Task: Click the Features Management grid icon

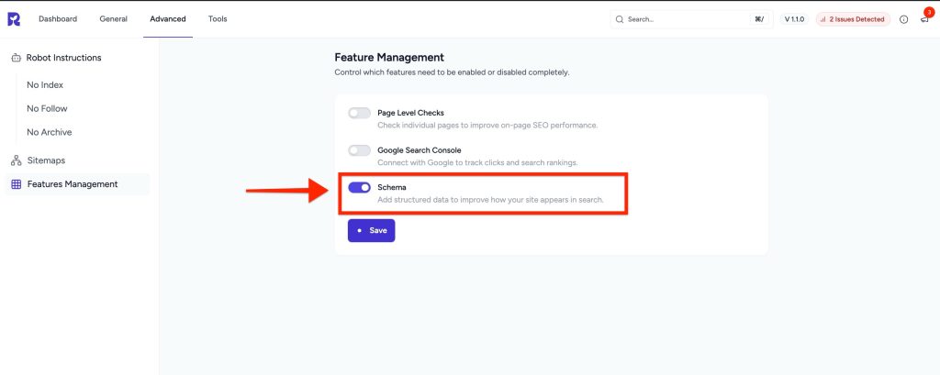Action: [17, 184]
